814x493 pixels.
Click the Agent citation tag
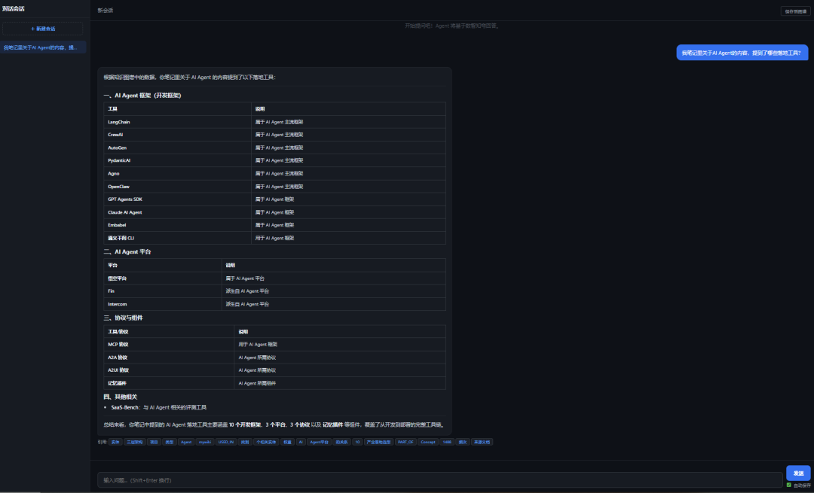pos(186,443)
